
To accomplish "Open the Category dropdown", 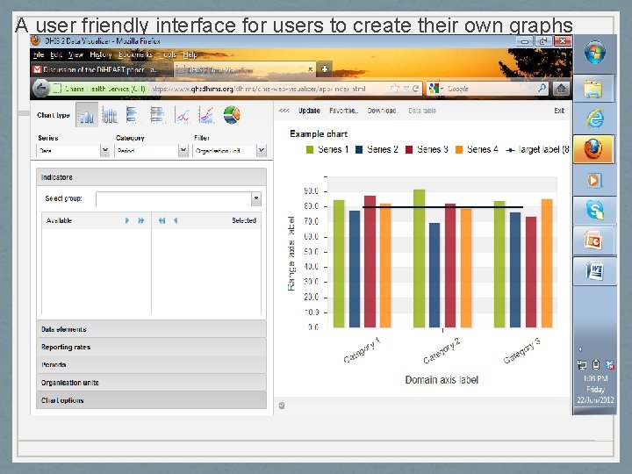I will (183, 150).
